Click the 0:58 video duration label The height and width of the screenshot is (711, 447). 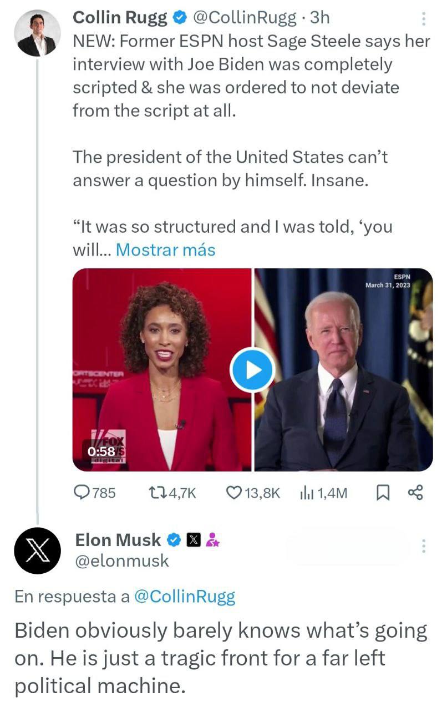point(101,452)
